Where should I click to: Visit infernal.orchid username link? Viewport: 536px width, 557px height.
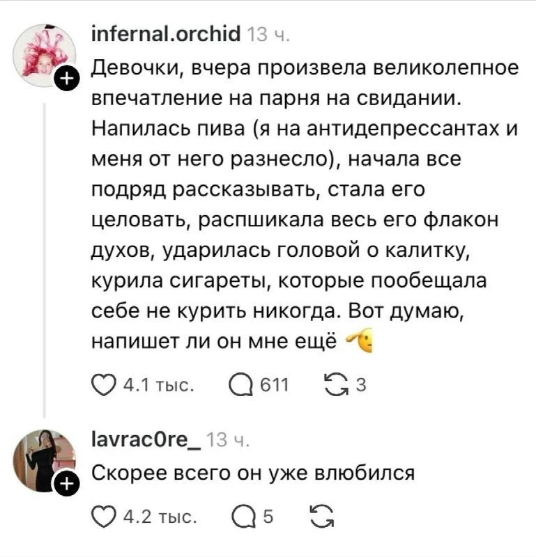point(166,34)
